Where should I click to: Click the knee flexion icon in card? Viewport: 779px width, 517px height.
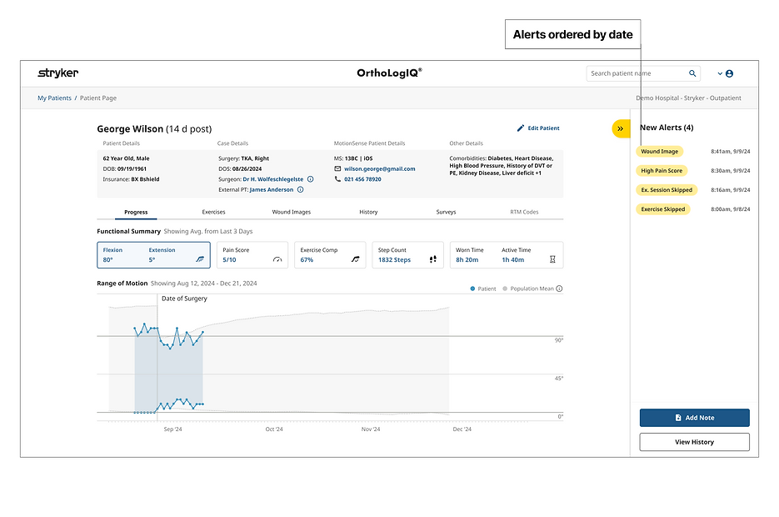200,259
